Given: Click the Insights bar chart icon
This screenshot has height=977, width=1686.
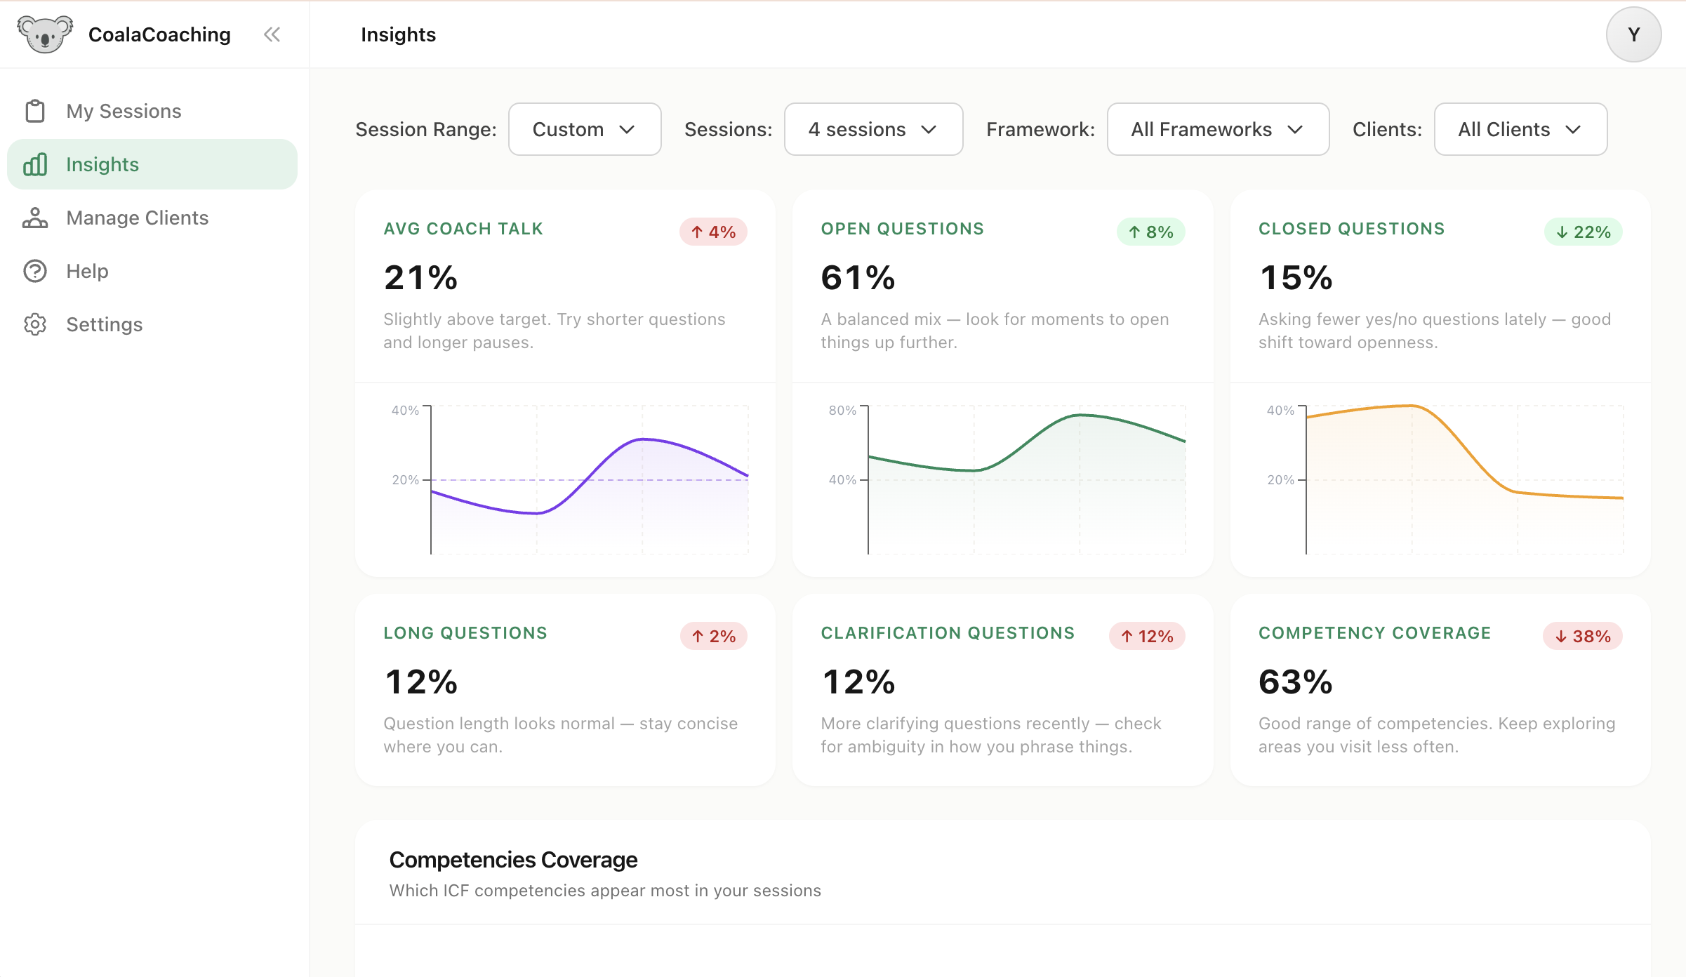Looking at the screenshot, I should pos(35,164).
